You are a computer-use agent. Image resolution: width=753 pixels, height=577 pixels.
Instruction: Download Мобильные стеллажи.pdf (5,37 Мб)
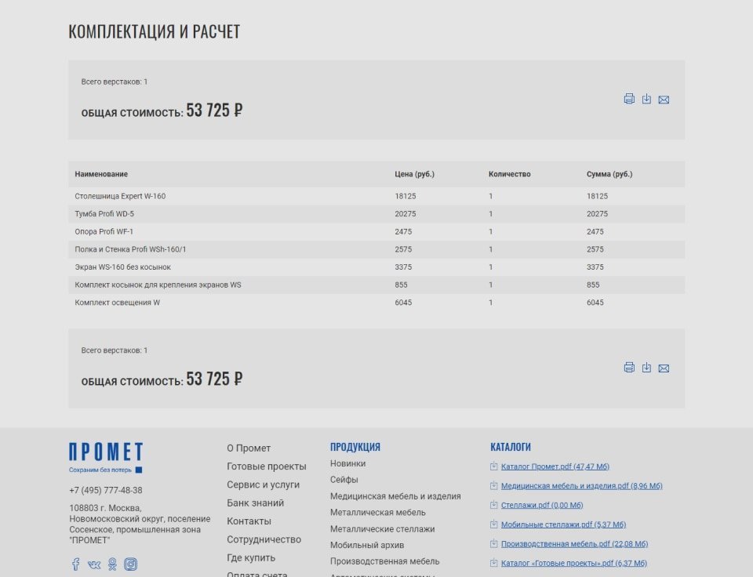click(x=563, y=524)
